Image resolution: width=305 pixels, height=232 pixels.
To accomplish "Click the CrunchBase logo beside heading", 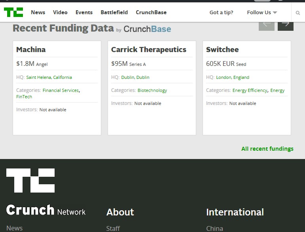I will [x=147, y=29].
